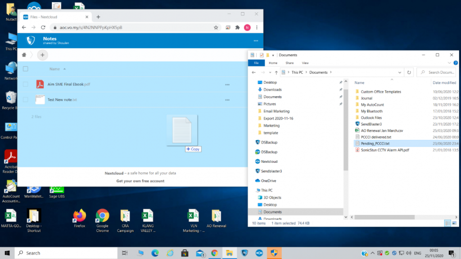Click the Chrome address bar URL

[91, 27]
